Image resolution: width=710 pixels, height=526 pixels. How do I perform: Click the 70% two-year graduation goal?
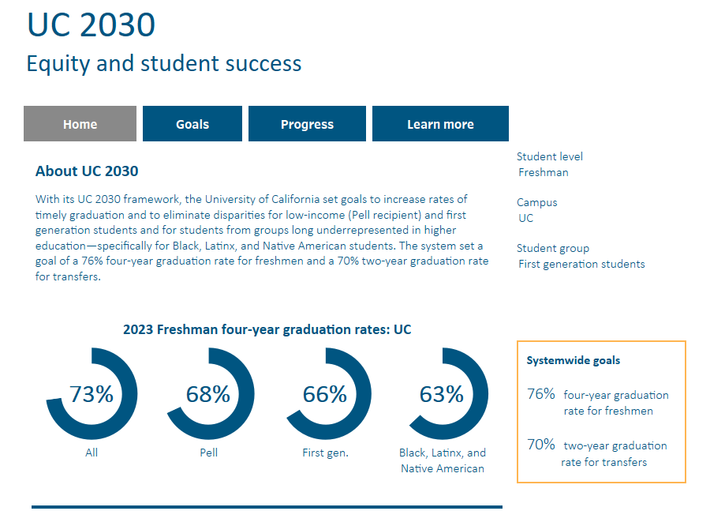tap(599, 453)
